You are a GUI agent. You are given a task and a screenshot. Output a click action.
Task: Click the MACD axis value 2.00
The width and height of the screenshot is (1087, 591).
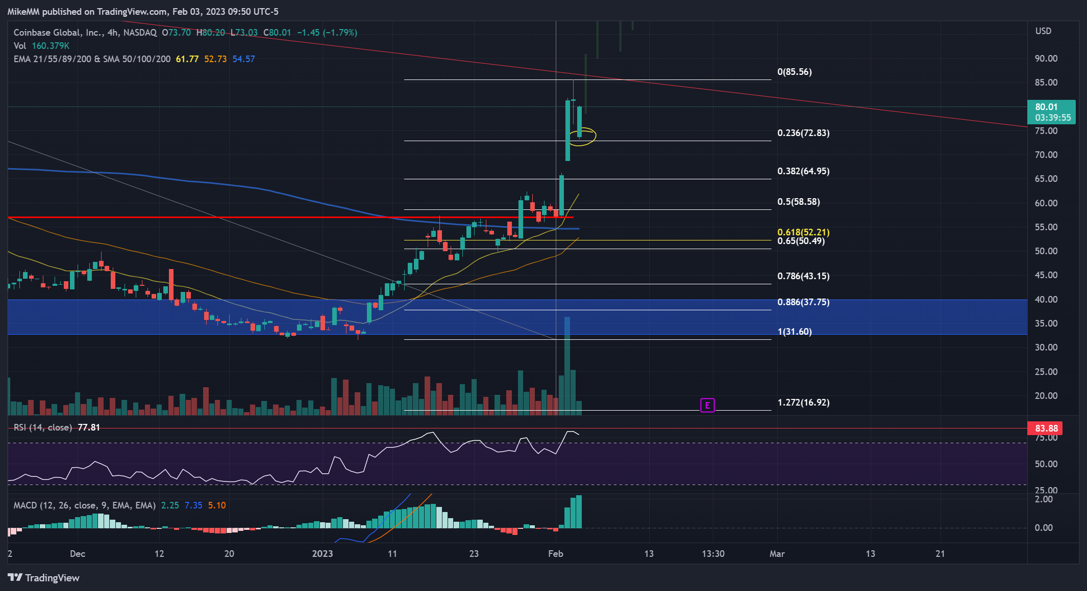(x=1044, y=499)
